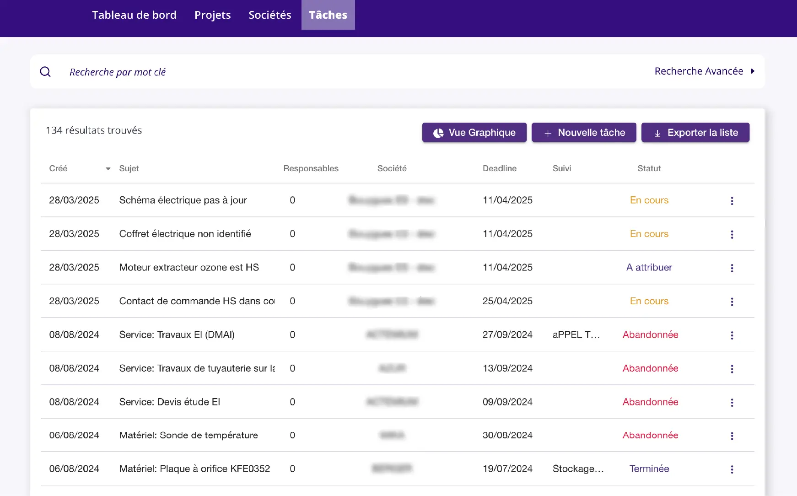This screenshot has width=797, height=496.
Task: Open three-dot menu for Service: Devis étude EI
Action: pyautogui.click(x=732, y=402)
